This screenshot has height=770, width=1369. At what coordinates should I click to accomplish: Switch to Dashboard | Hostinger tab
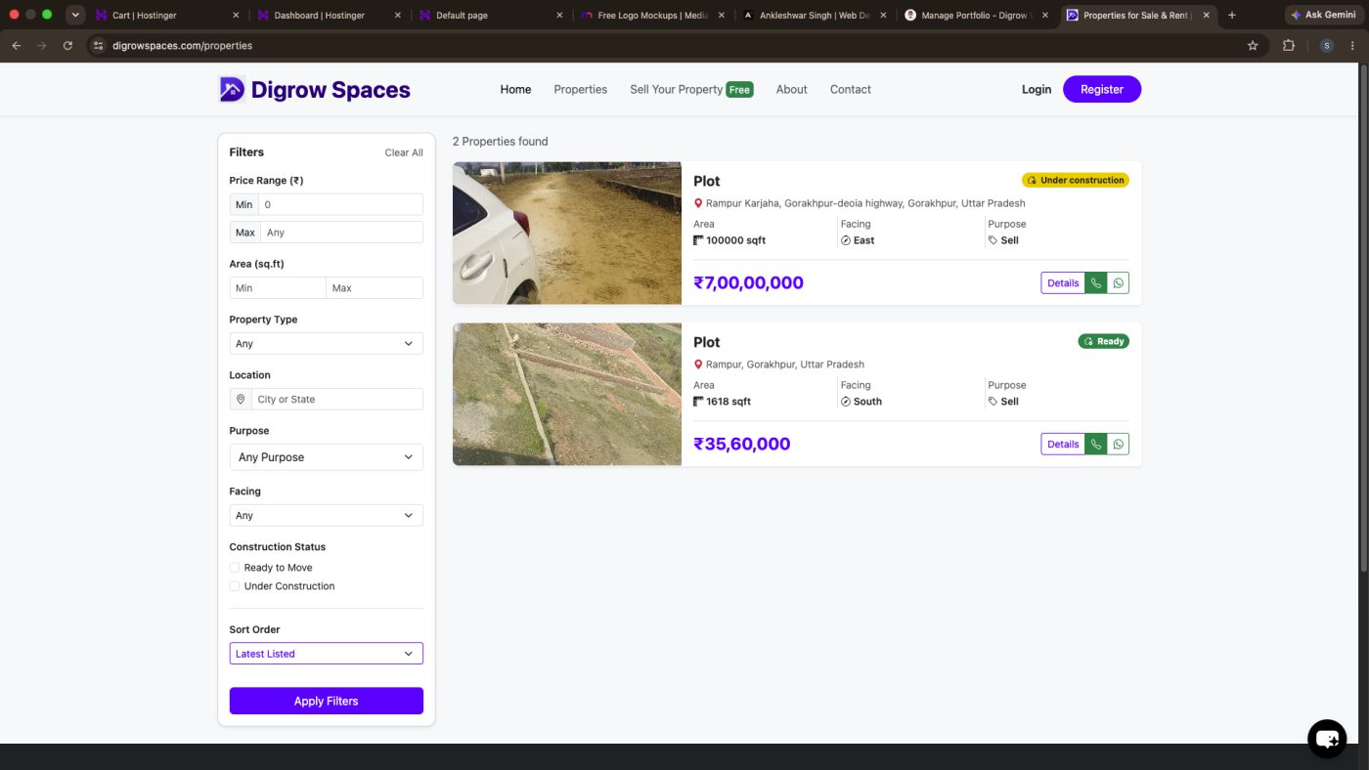coord(329,16)
